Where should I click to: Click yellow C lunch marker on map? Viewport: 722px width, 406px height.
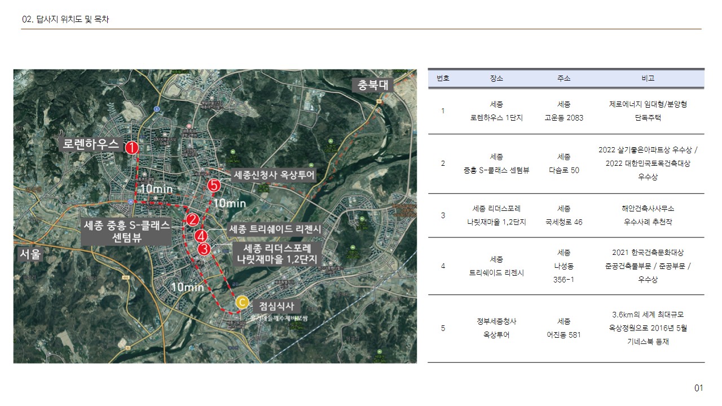241,303
